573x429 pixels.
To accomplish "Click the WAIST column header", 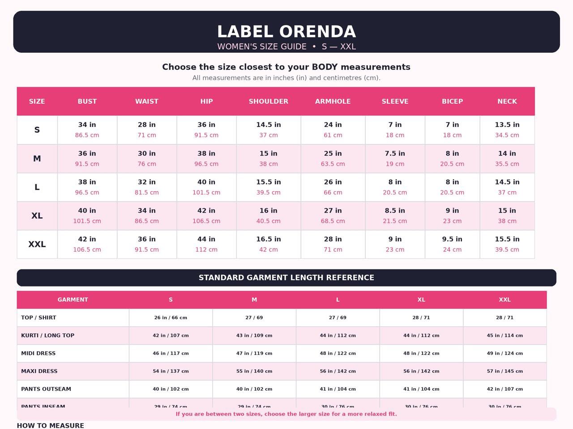I will point(147,101).
